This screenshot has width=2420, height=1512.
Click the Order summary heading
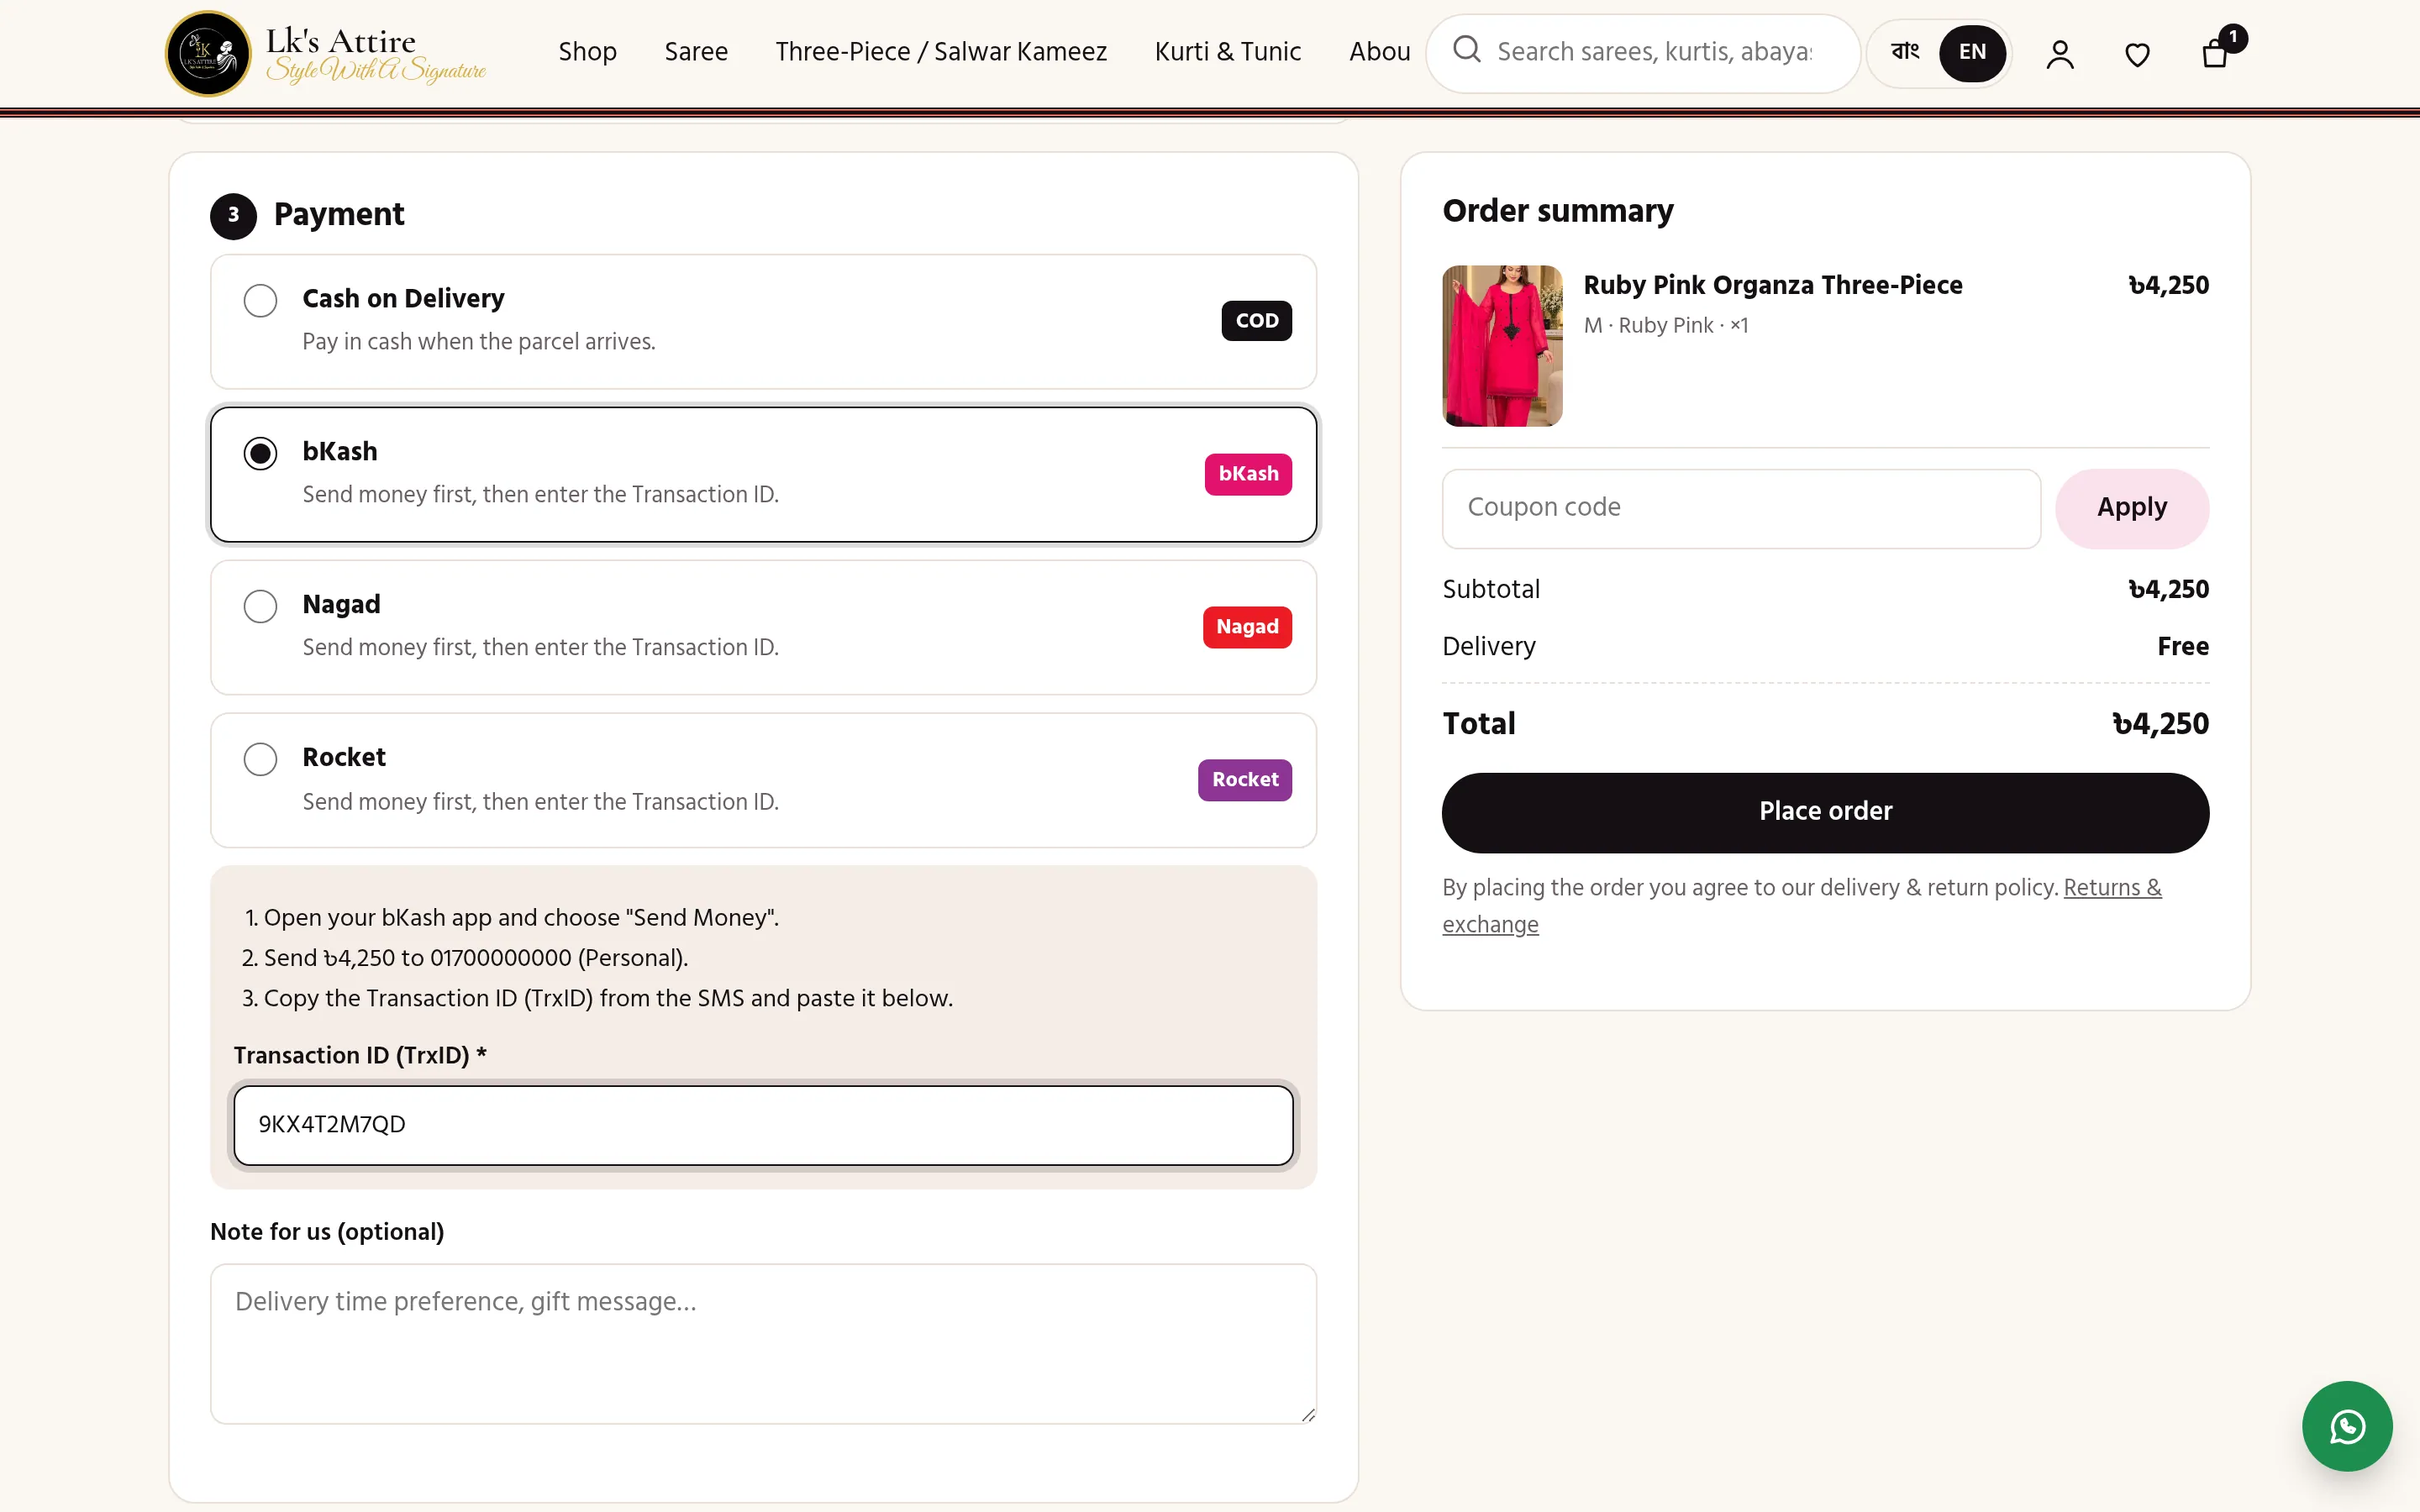click(1557, 211)
